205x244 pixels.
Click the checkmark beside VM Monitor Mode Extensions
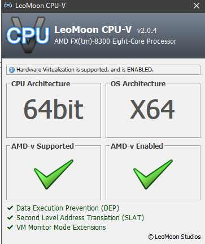pos(10,227)
